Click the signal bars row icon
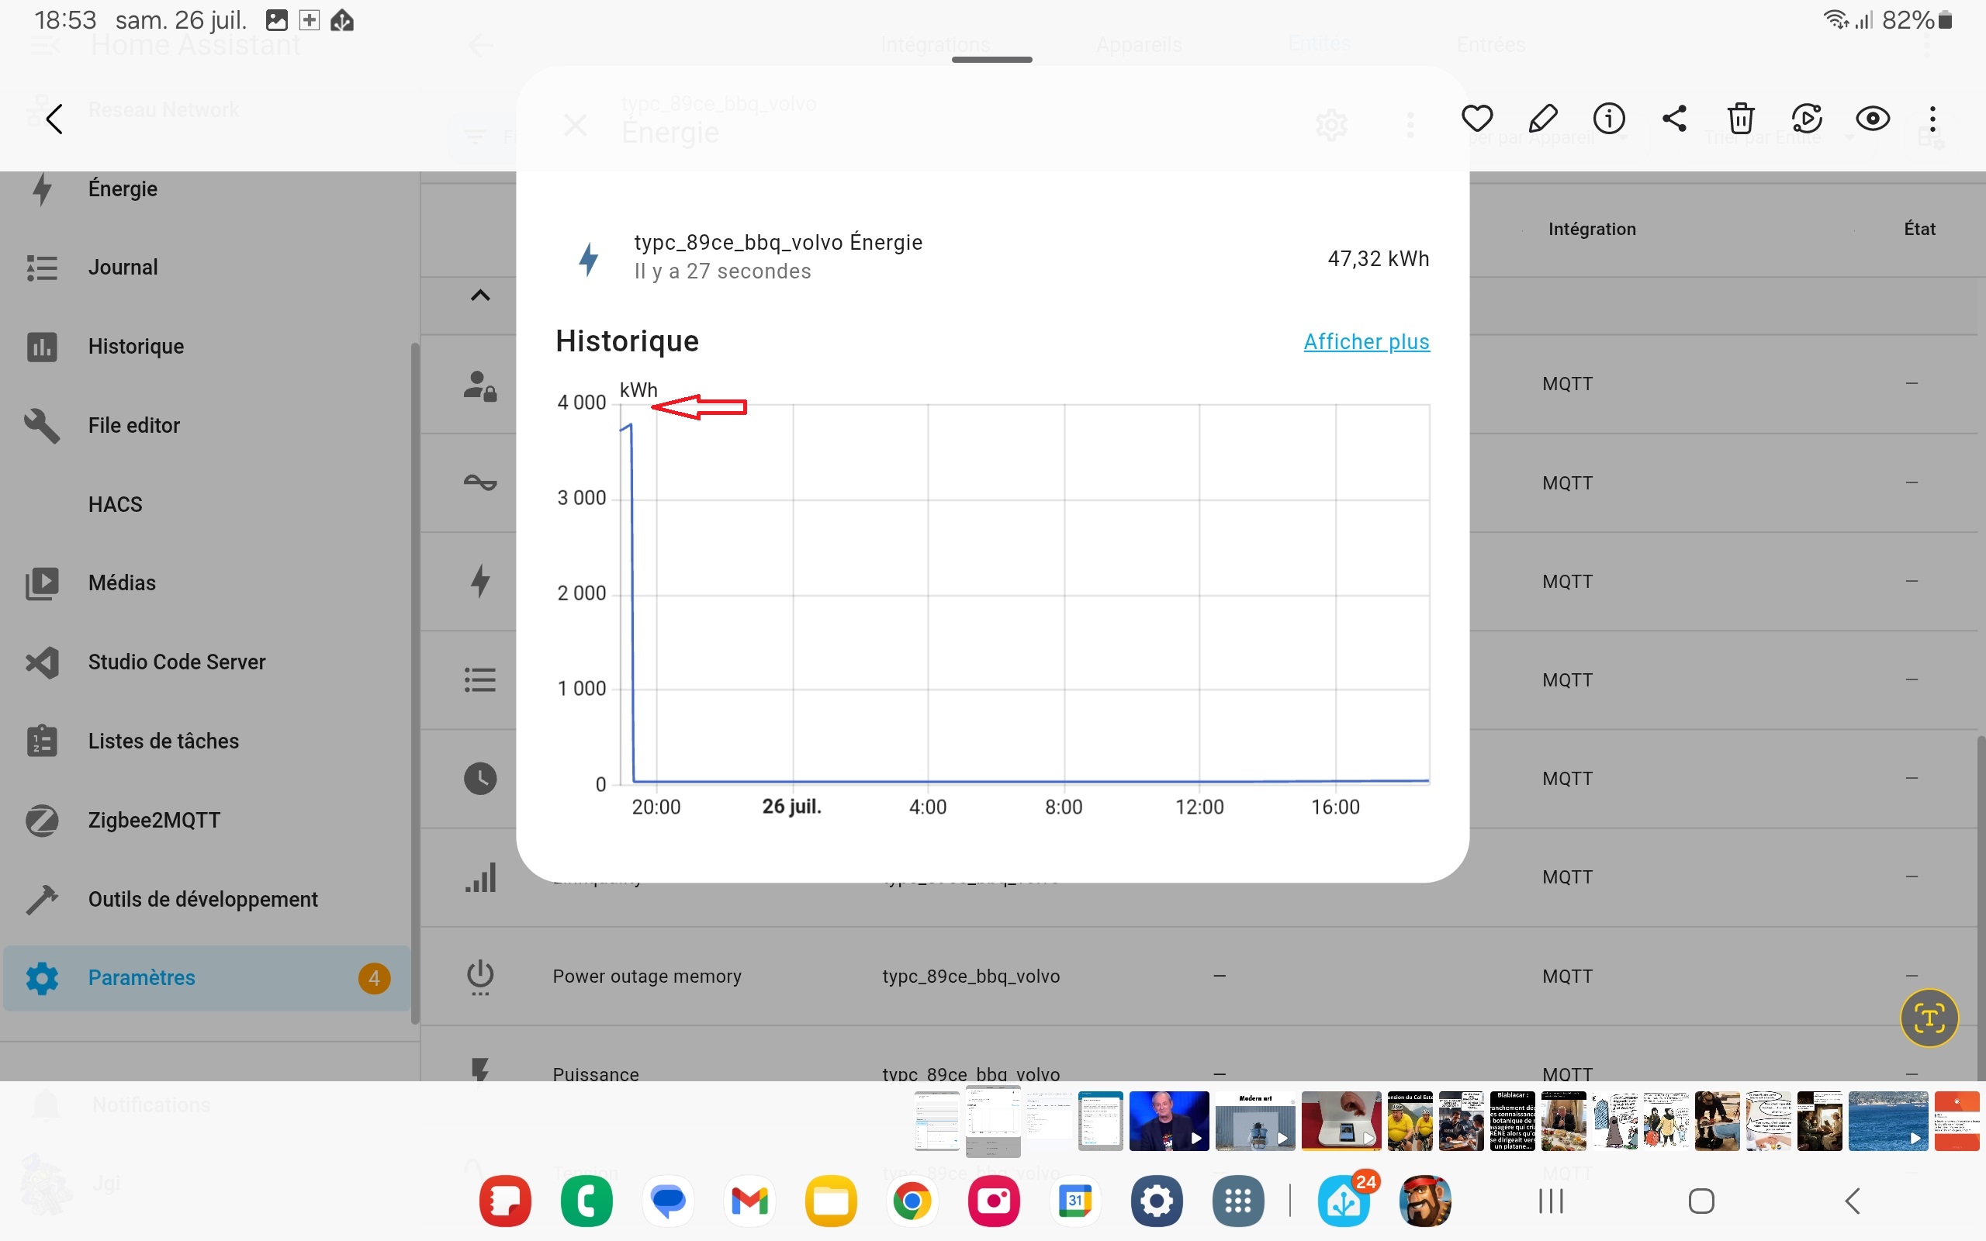 click(x=480, y=876)
